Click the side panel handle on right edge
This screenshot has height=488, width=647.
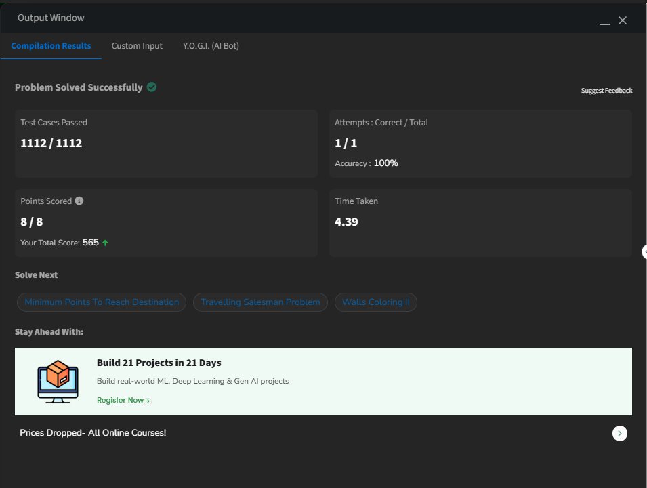pos(644,251)
